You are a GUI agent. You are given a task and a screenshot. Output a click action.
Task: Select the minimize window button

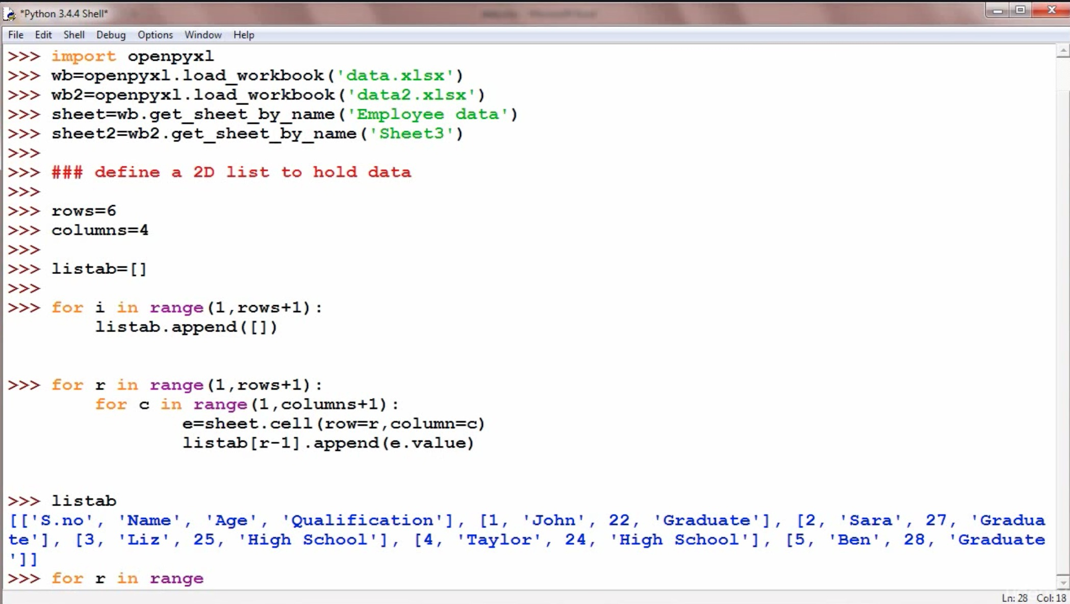[997, 10]
